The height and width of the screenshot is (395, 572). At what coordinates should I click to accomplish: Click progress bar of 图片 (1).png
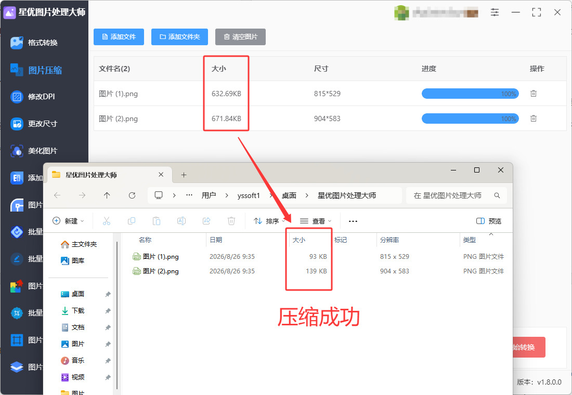click(x=470, y=94)
